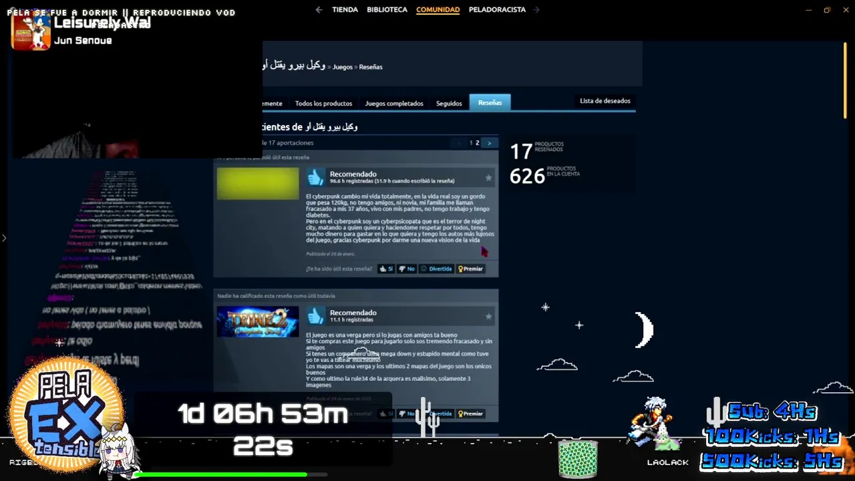Screen dimensions: 855x481
Task: Open the PELADORACISTA profile menu
Action: point(497,9)
